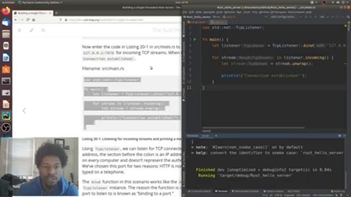The width and height of the screenshot is (351, 197).
Task: Open the clock calendar in the top bar
Action: [182, 2]
